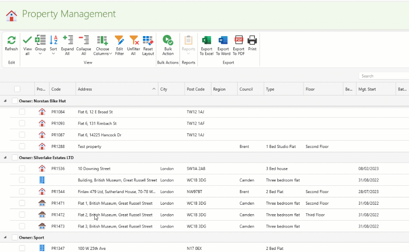Open the PR1471 Flat 1 British Museum row
The height and width of the screenshot is (252, 409).
pos(115,203)
